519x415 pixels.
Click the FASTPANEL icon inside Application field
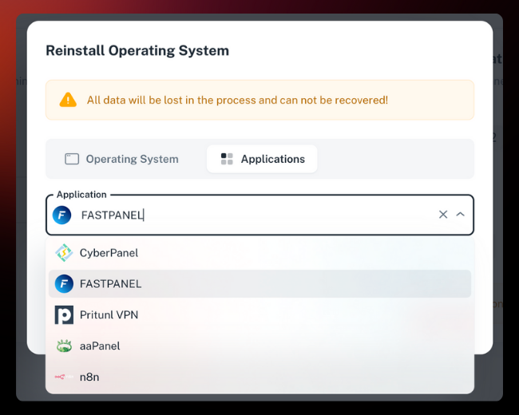[x=62, y=215]
